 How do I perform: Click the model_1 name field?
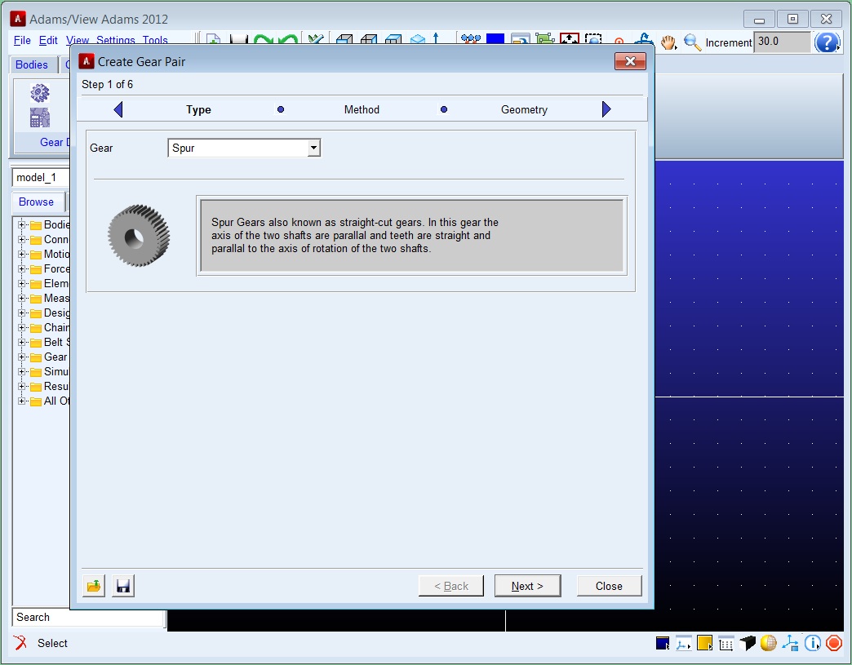click(x=42, y=177)
